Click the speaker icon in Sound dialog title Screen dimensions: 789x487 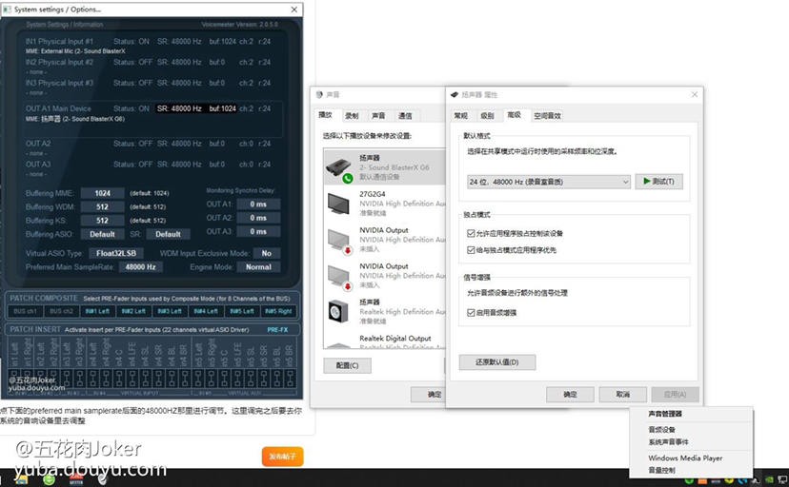click(319, 94)
